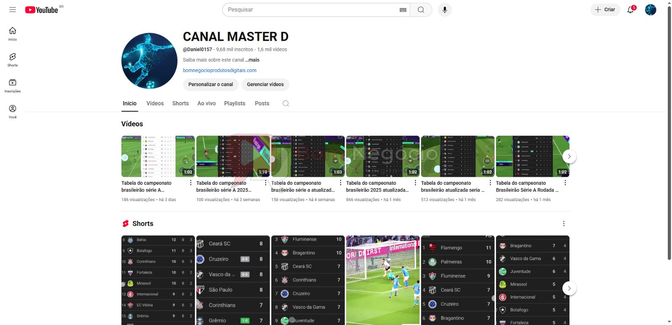Search within channel using tab magnifier
The width and height of the screenshot is (672, 325).
tap(286, 103)
